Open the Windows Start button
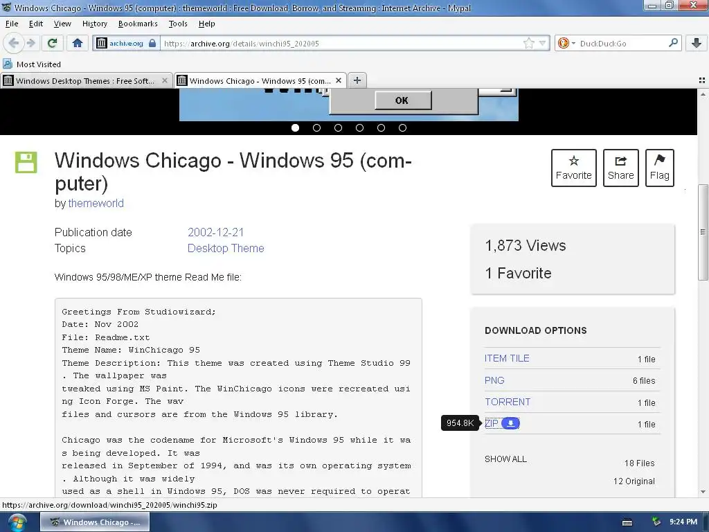This screenshot has width=709, height=532. 17,522
